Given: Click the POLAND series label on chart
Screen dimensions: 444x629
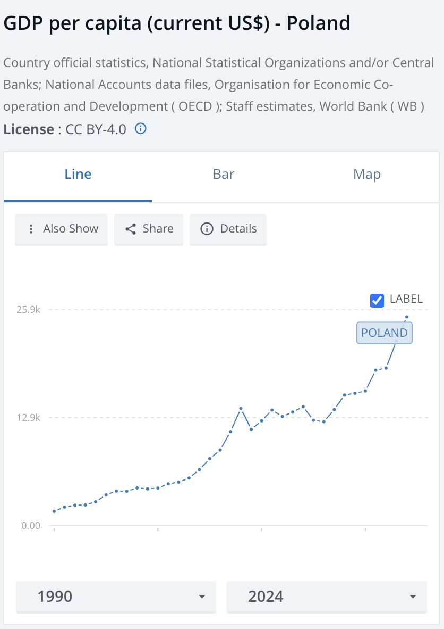Looking at the screenshot, I should coord(384,333).
